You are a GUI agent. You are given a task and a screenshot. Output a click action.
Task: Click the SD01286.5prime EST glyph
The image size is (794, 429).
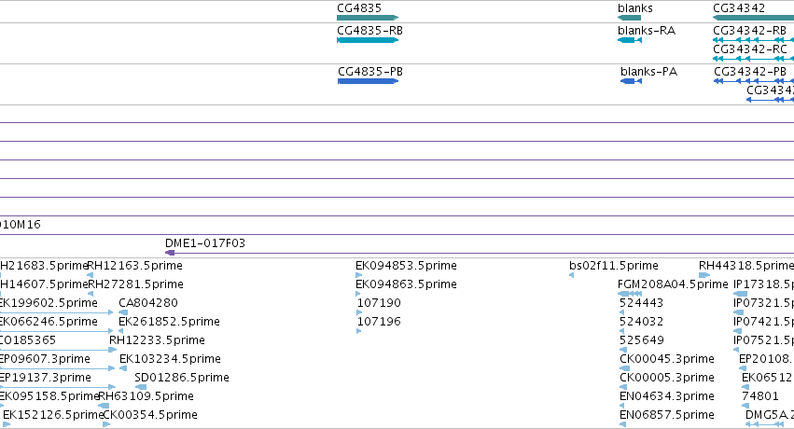(x=141, y=387)
